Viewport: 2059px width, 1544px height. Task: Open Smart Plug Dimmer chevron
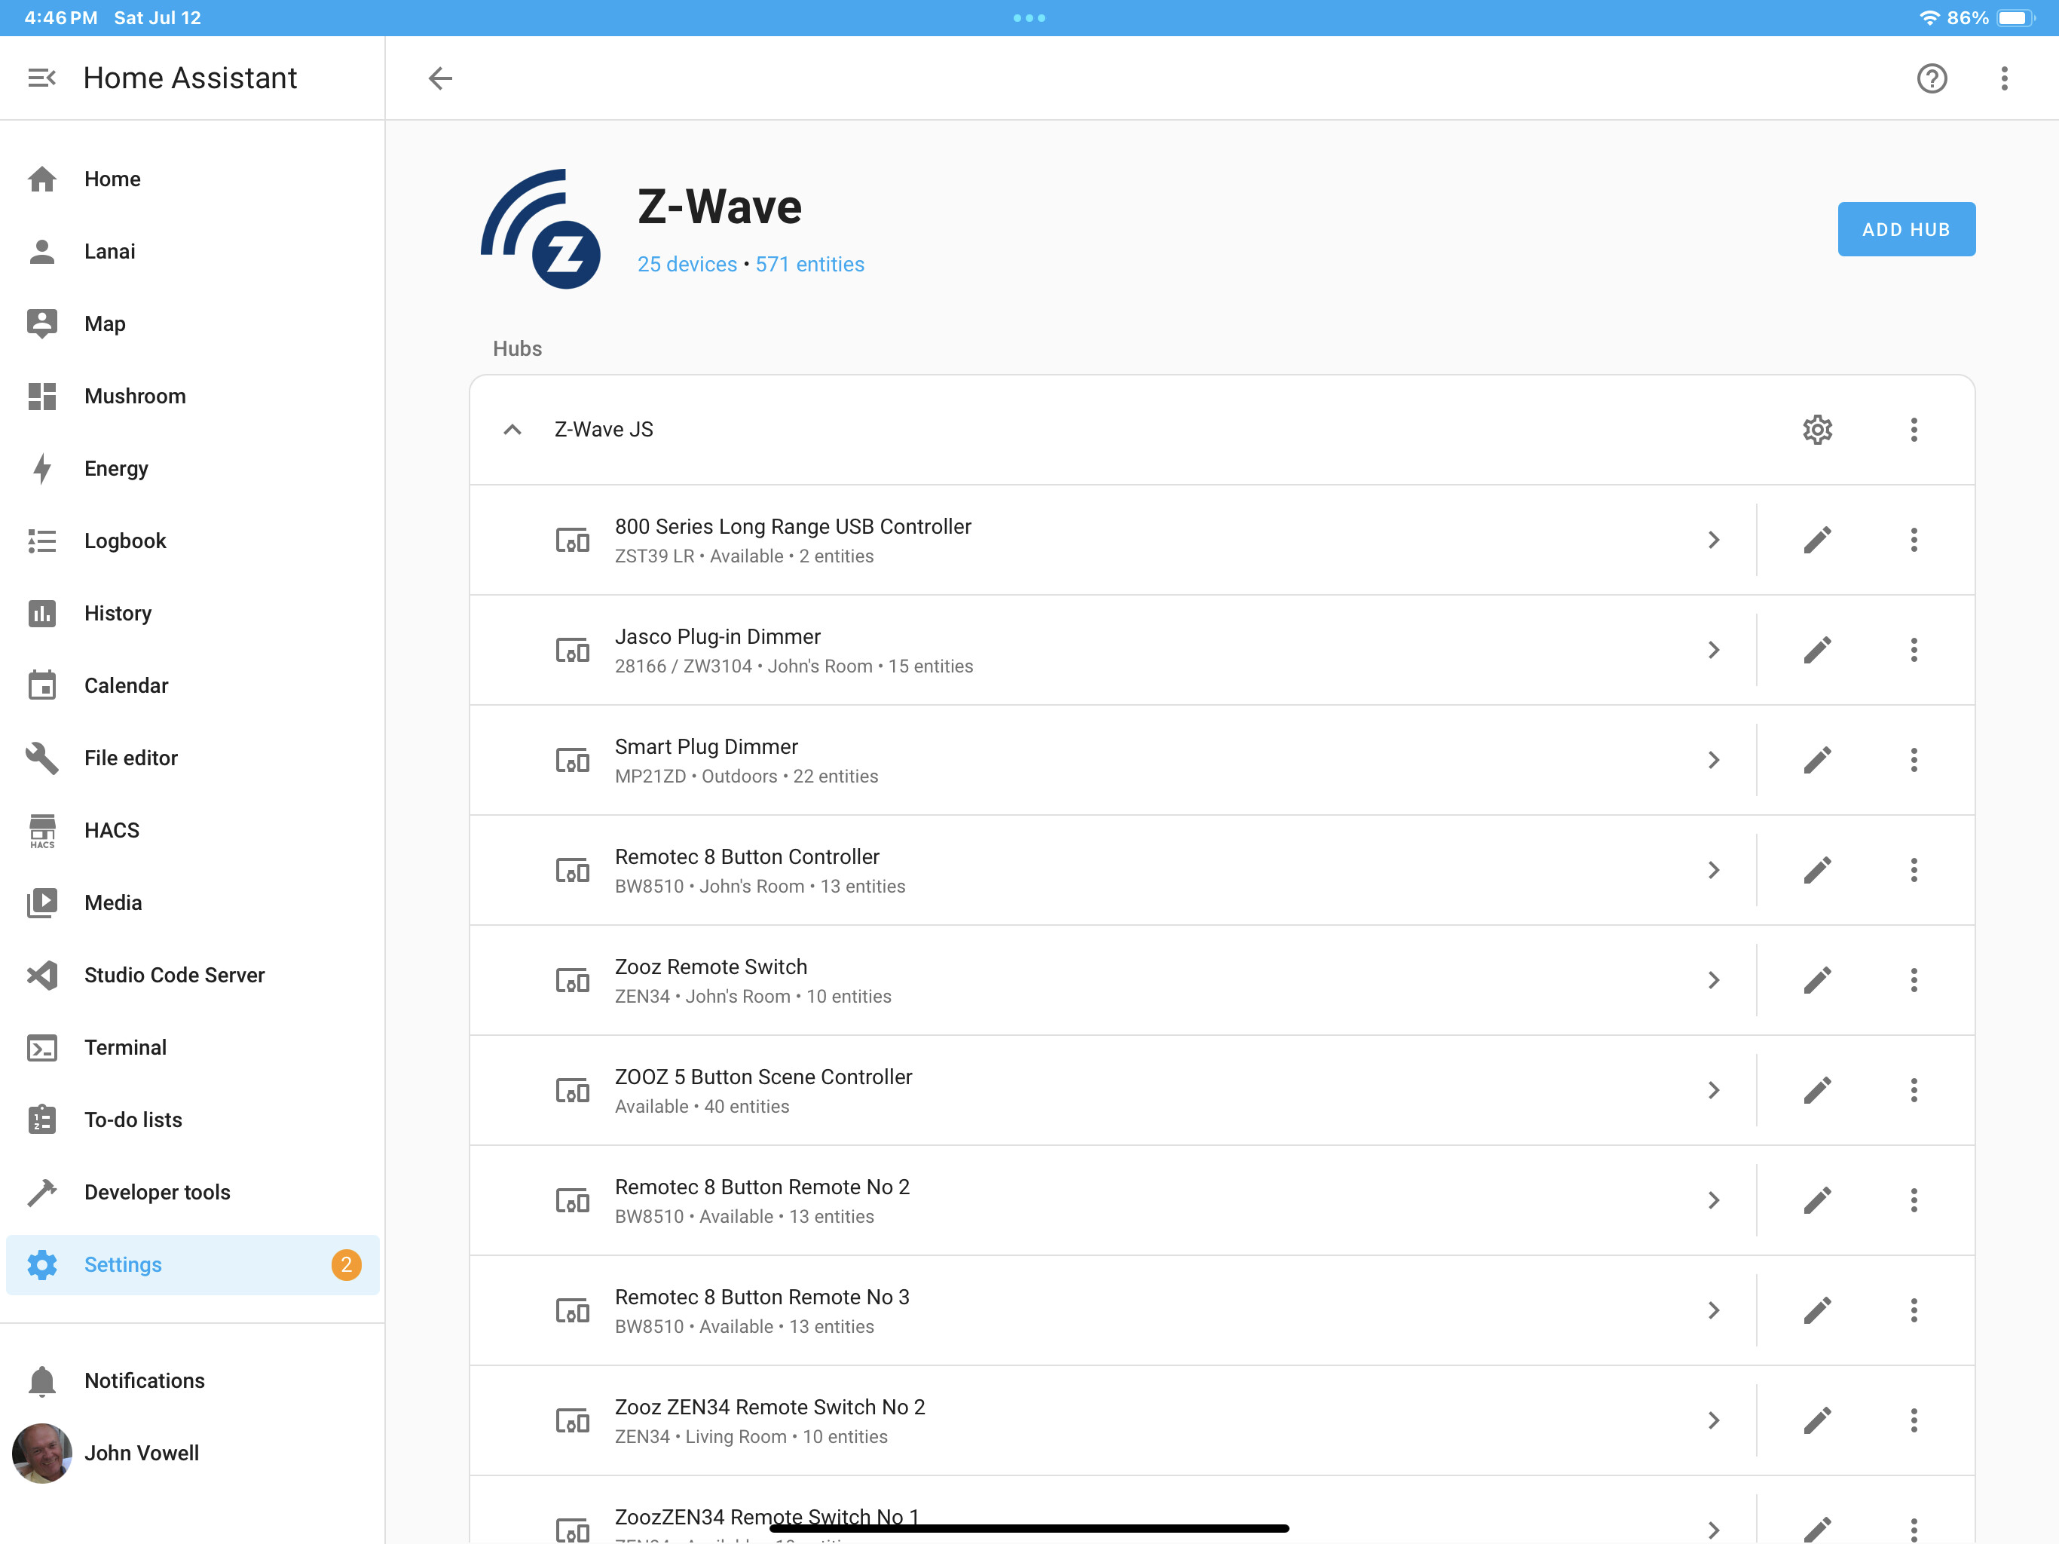pyautogui.click(x=1713, y=760)
